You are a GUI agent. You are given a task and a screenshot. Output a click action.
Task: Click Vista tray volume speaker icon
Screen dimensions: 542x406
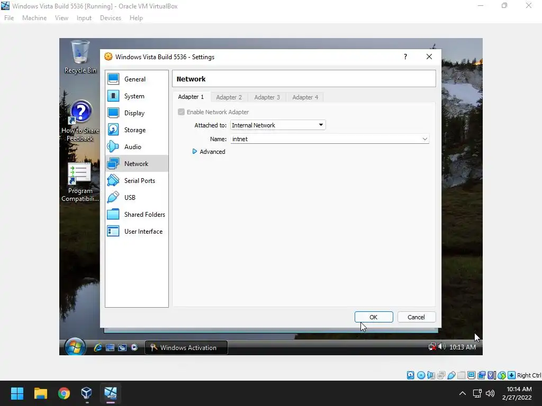(x=442, y=346)
